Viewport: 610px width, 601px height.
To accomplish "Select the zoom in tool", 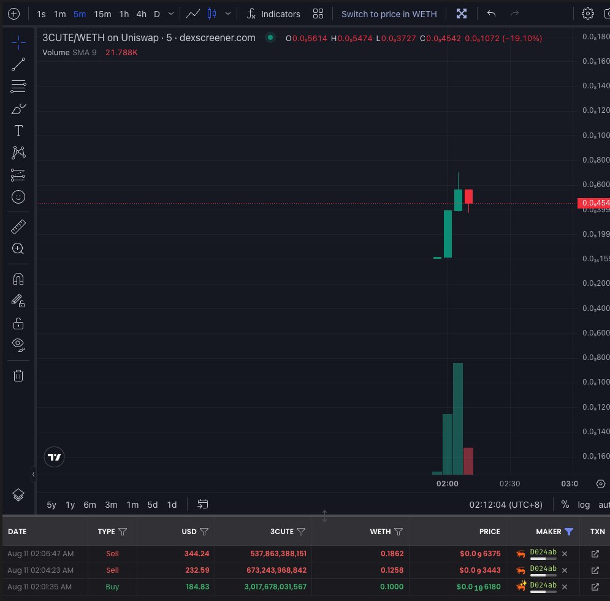I will 18,249.
